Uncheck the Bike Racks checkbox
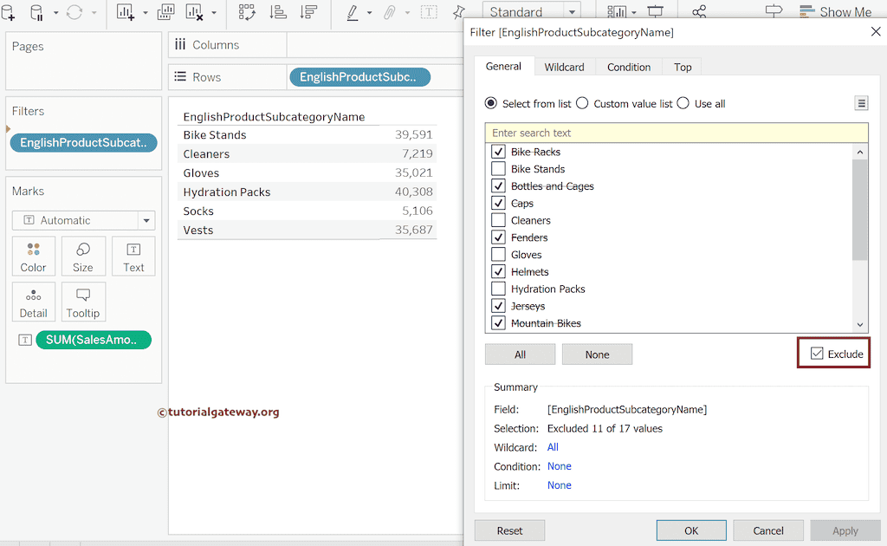Image resolution: width=887 pixels, height=546 pixels. tap(498, 152)
